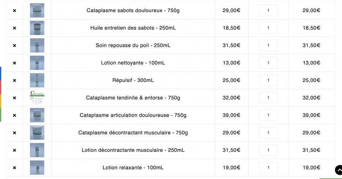Open Cataplasme sabots douloureux product thumbnail
The width and height of the screenshot is (342, 179).
37,11
